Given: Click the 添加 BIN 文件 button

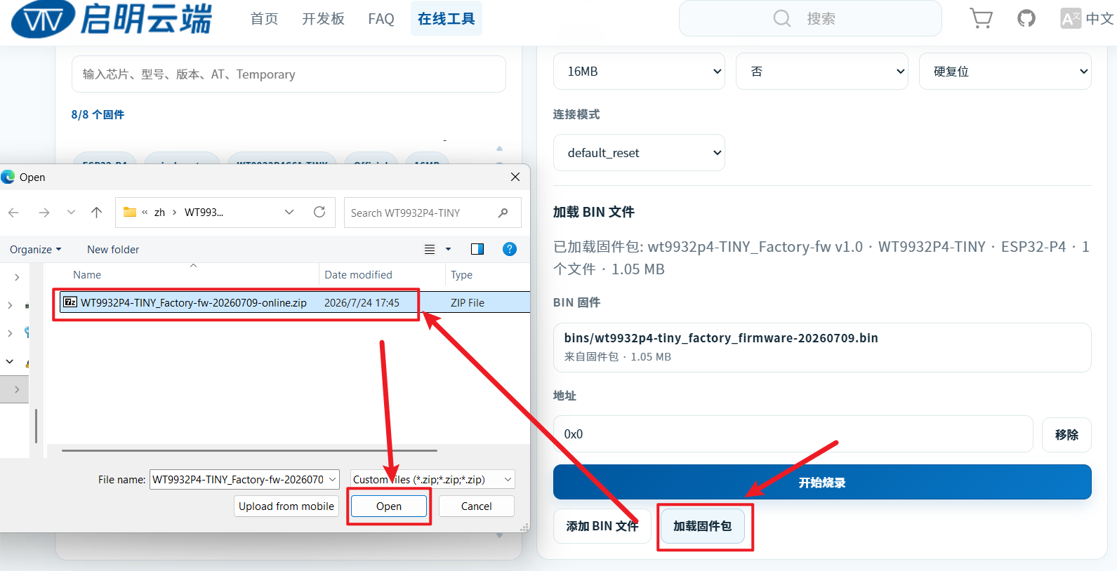Looking at the screenshot, I should click(602, 526).
